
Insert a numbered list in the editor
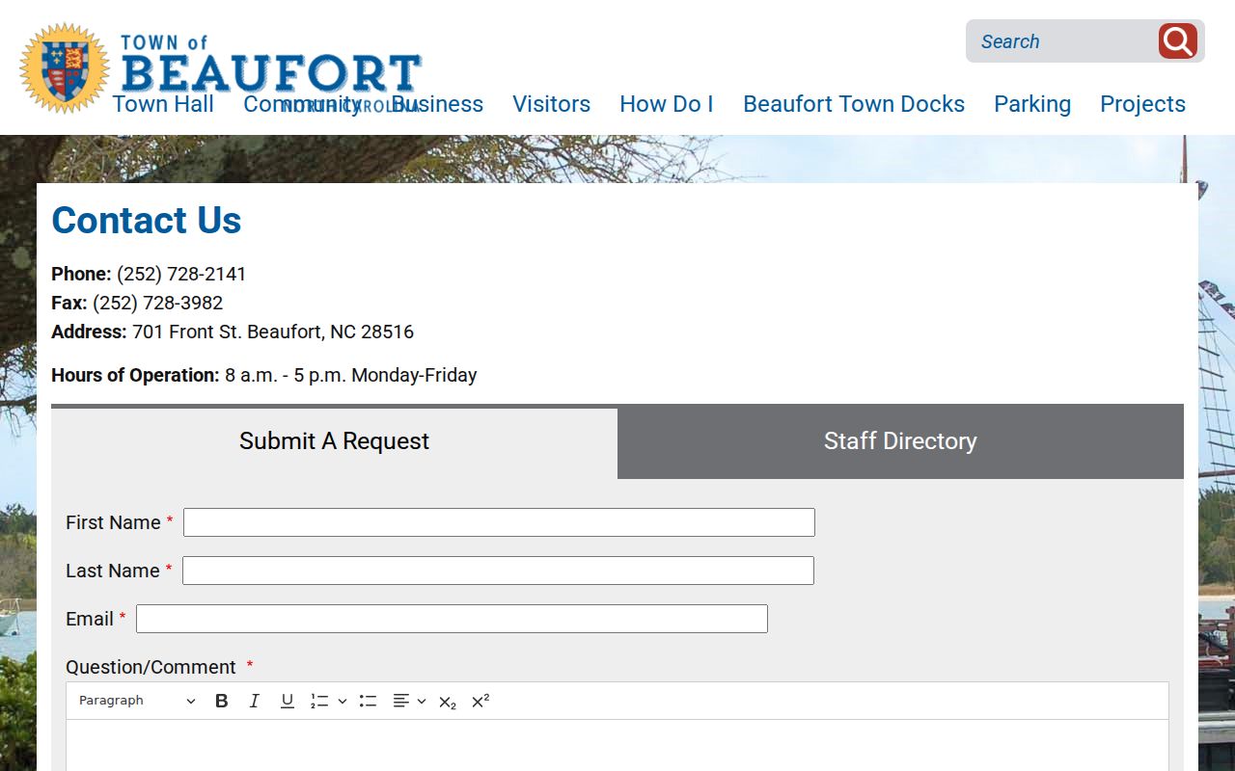pos(319,701)
